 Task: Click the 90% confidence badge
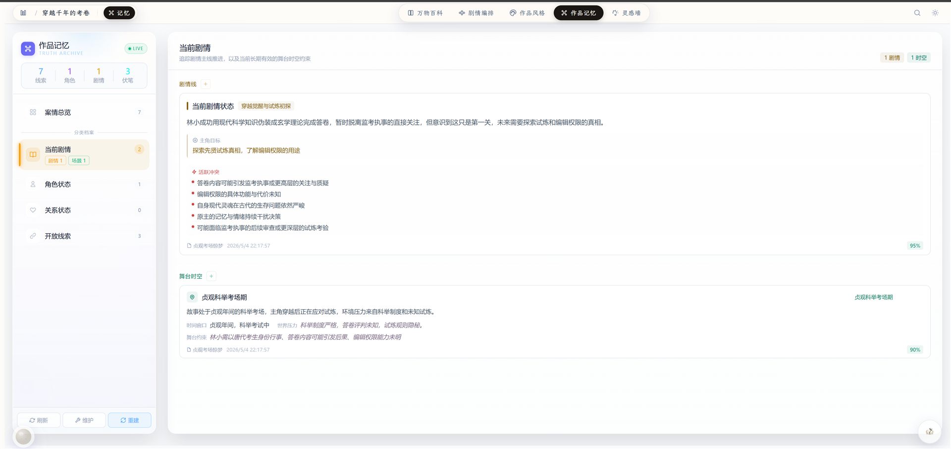[915, 350]
